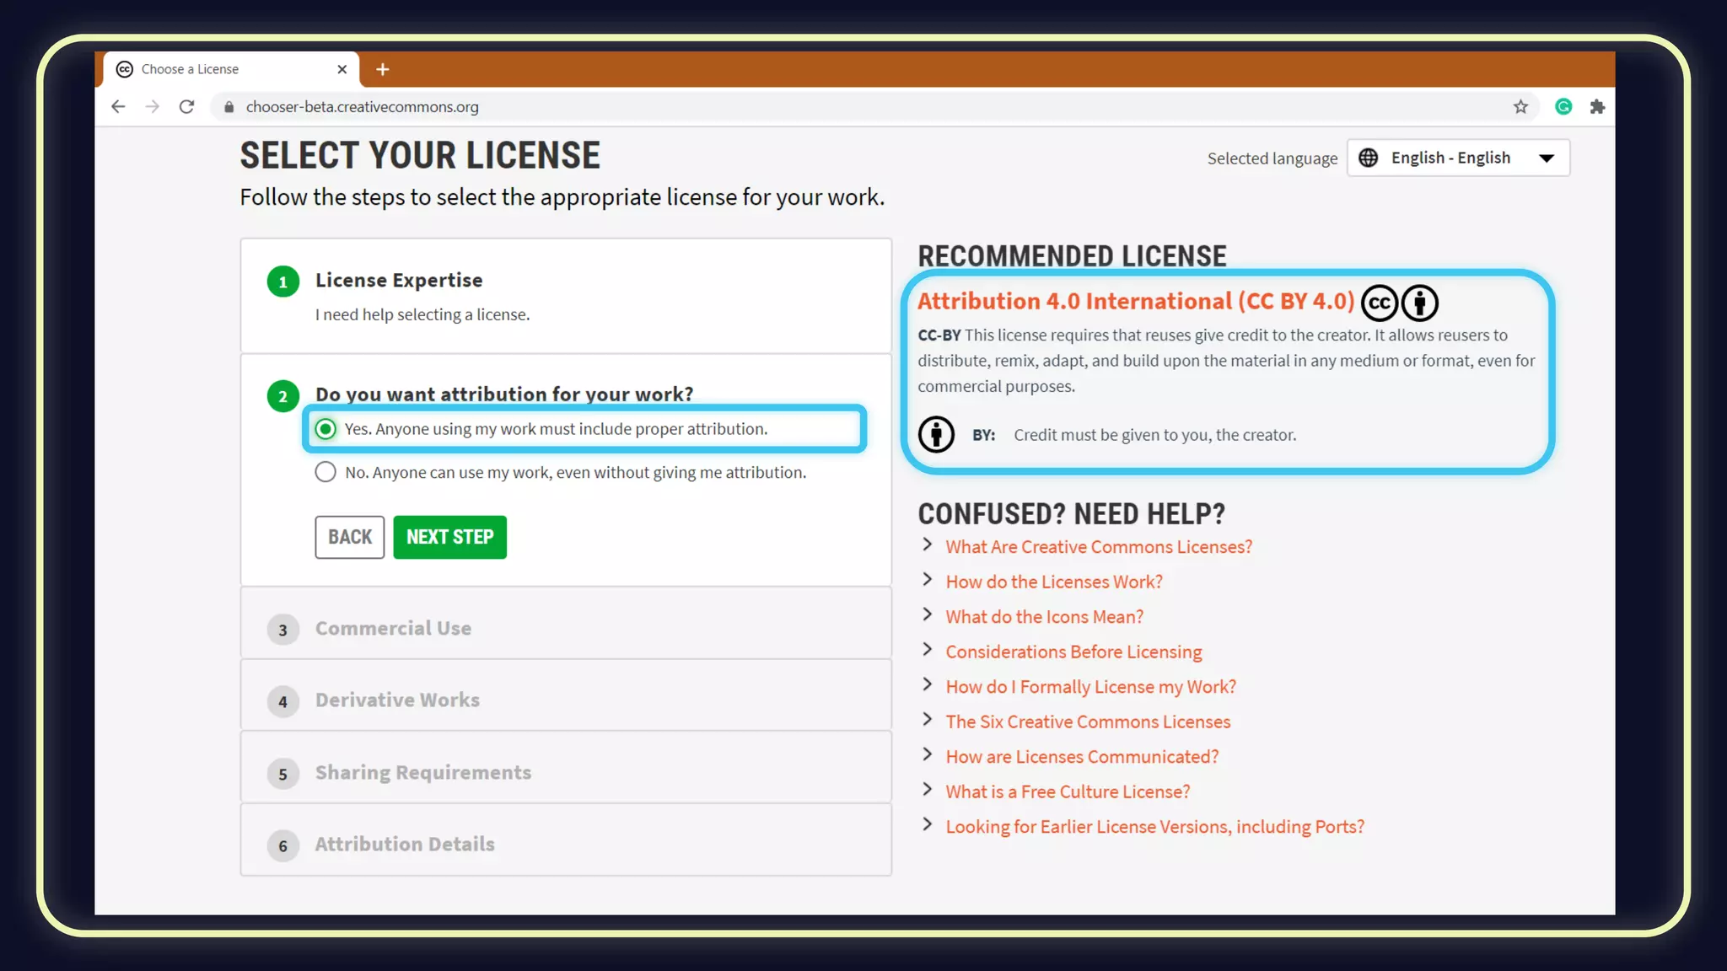The width and height of the screenshot is (1727, 971).
Task: Select 'No' attribution radio button
Action: pos(325,472)
